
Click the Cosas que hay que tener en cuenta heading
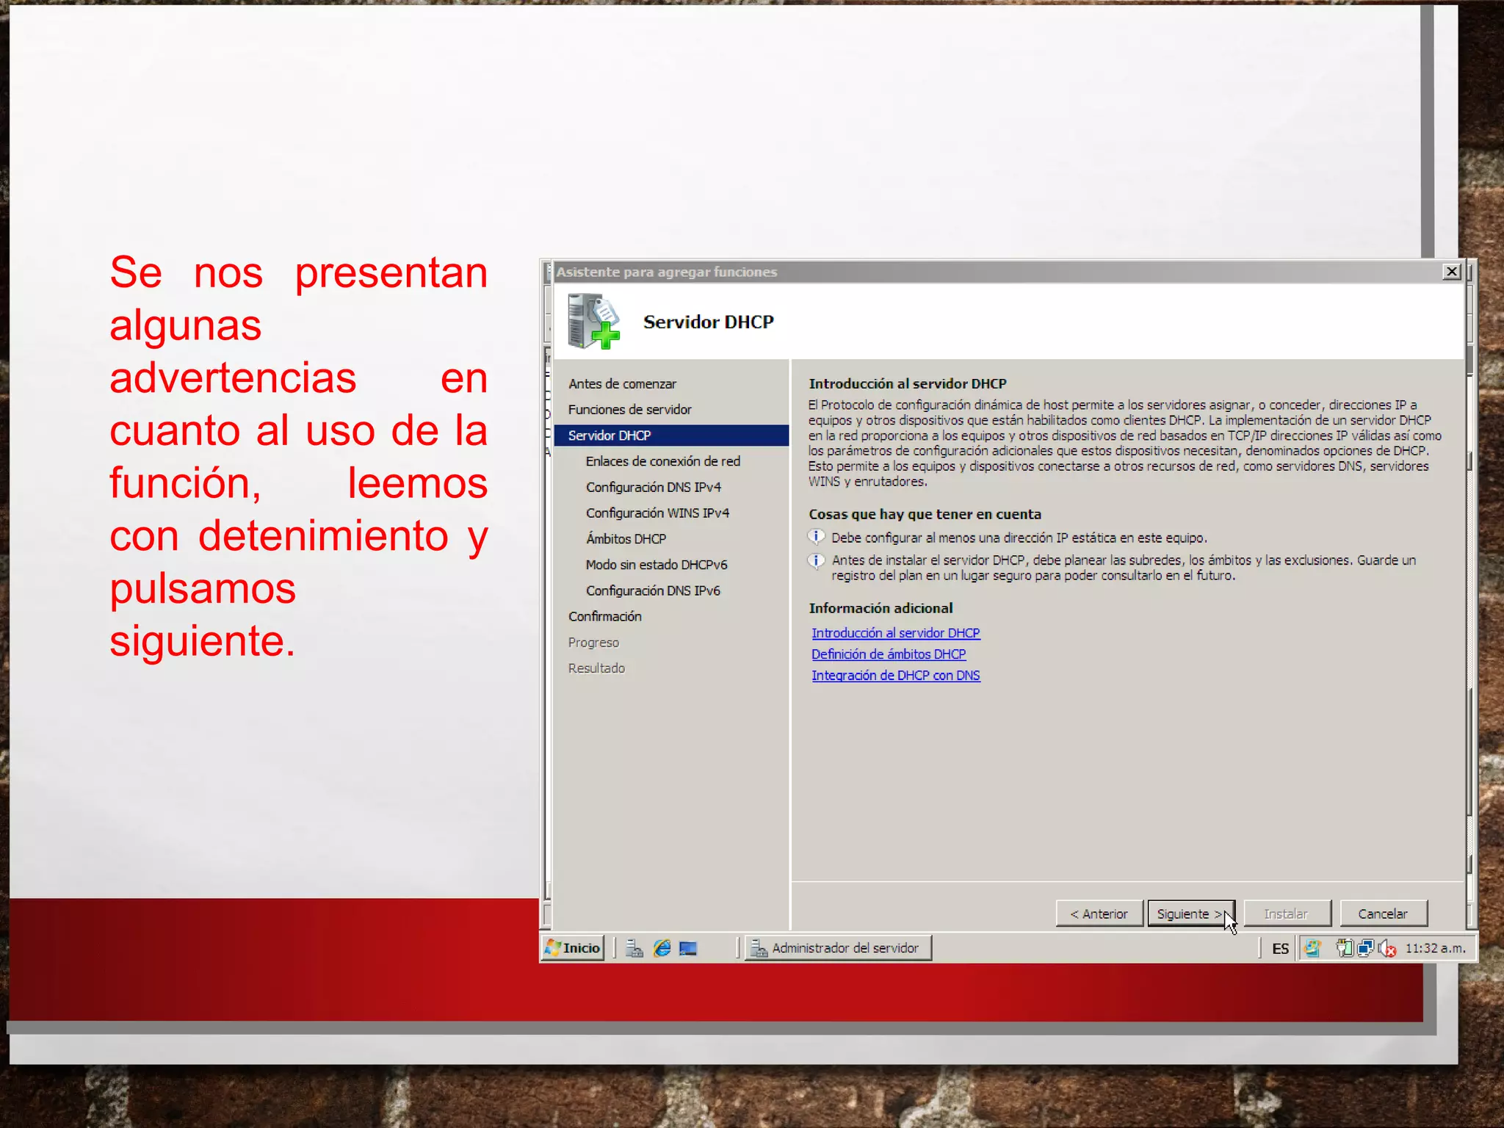click(x=925, y=514)
